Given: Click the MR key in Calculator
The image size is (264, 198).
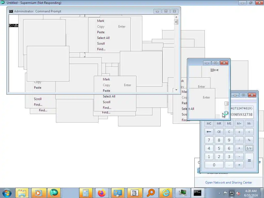Looking at the screenshot, I should (x=219, y=123).
